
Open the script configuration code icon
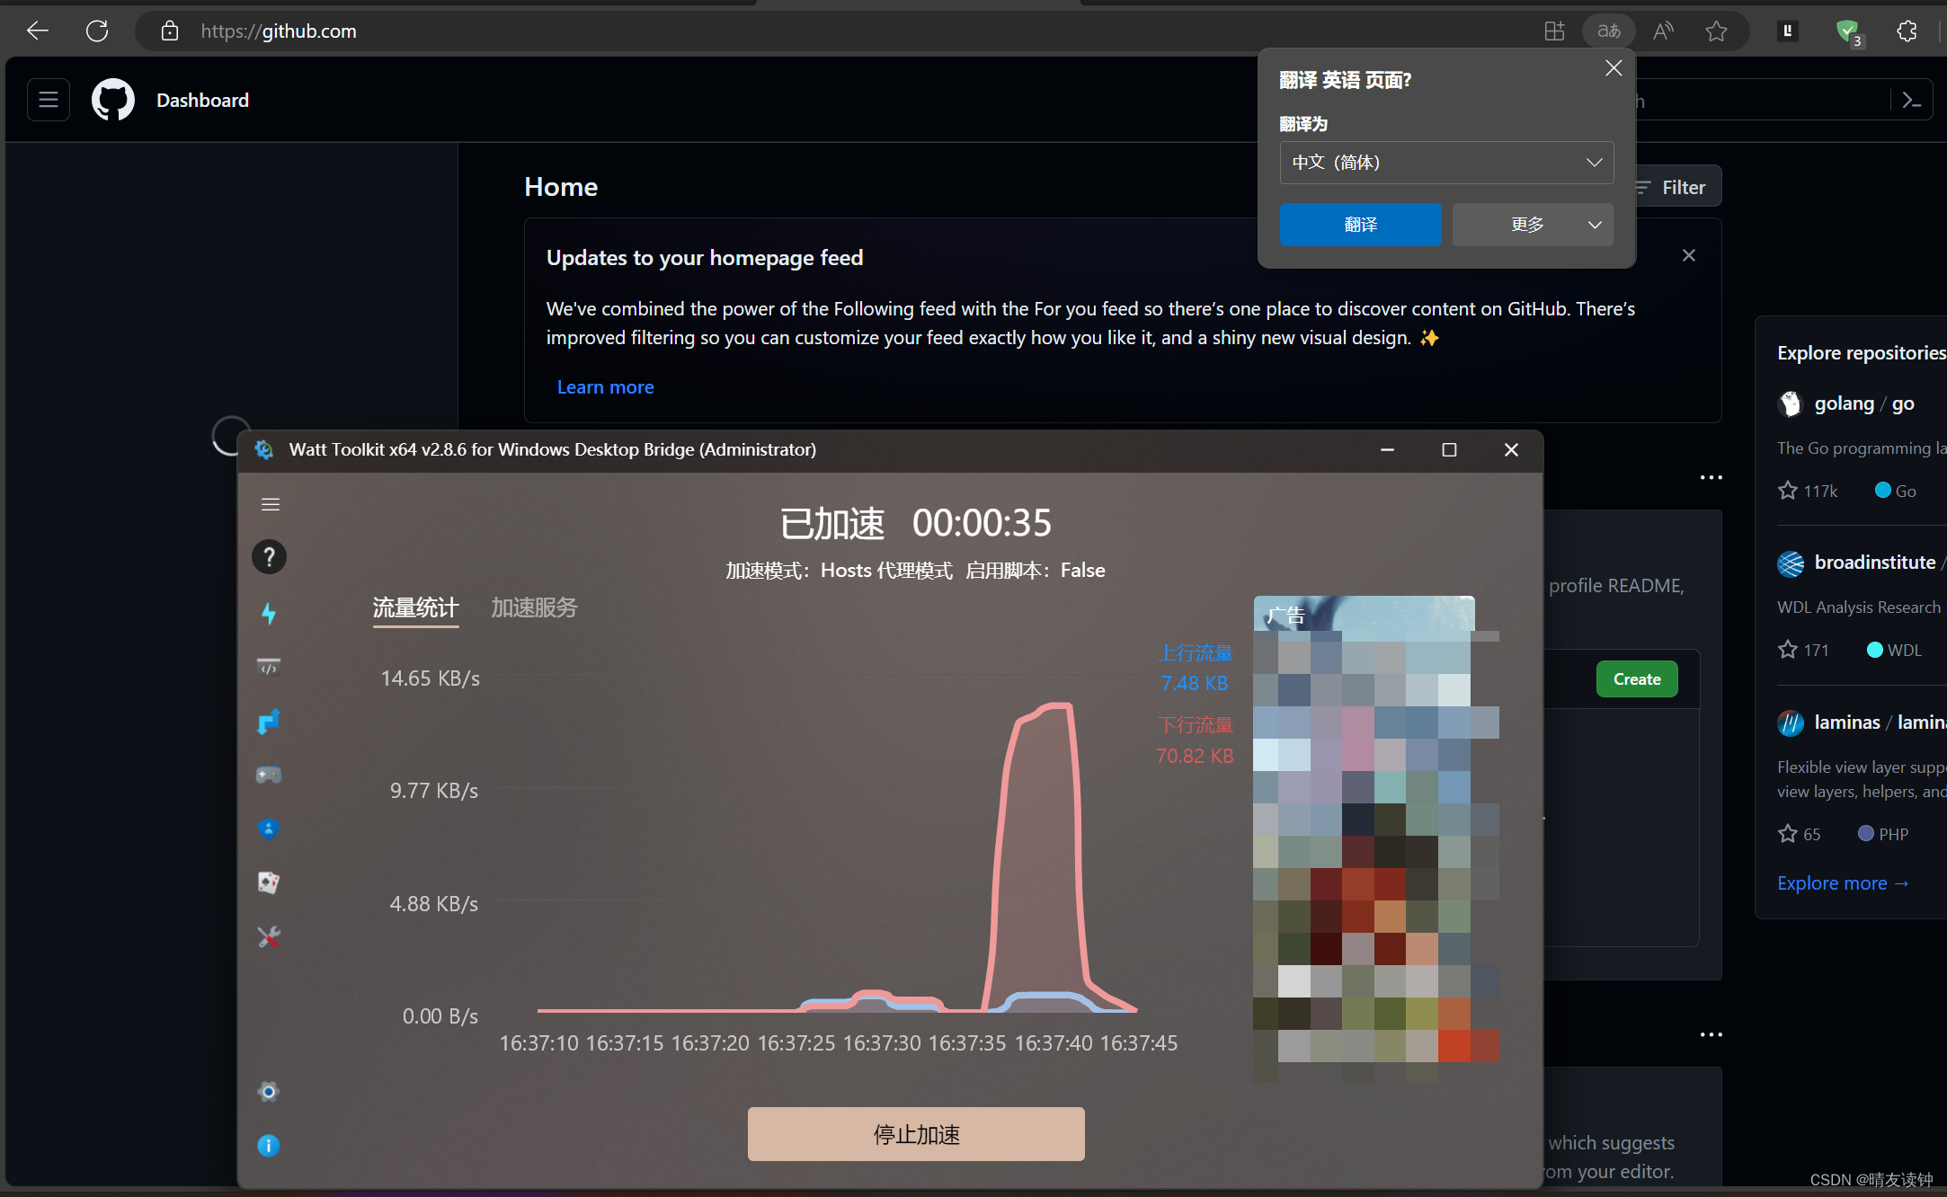coord(269,668)
